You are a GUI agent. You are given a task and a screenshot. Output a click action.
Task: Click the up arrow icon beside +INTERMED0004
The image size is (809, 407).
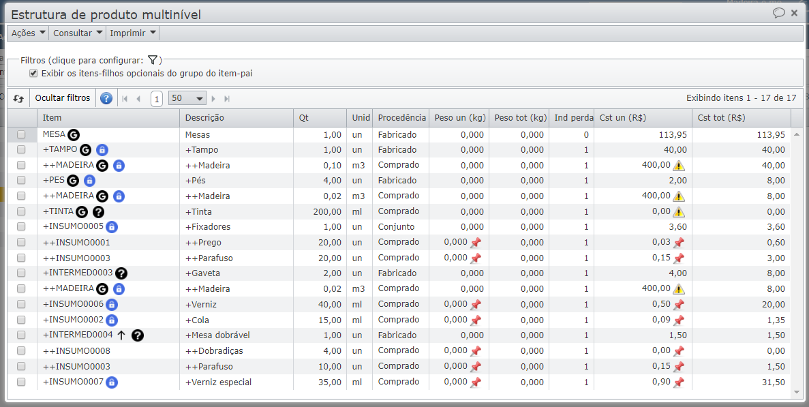point(121,335)
